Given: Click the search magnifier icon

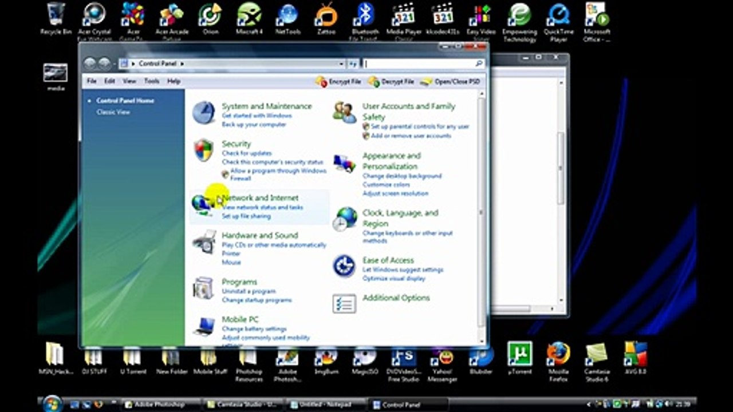Looking at the screenshot, I should point(479,64).
